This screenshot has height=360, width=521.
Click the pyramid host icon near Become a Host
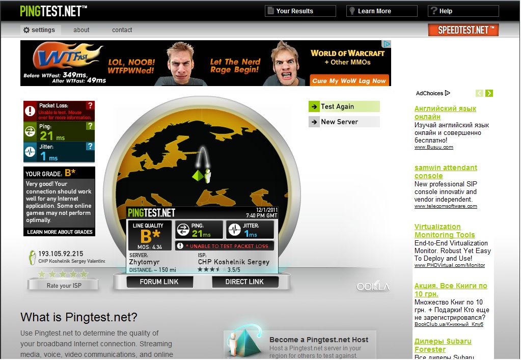245,342
